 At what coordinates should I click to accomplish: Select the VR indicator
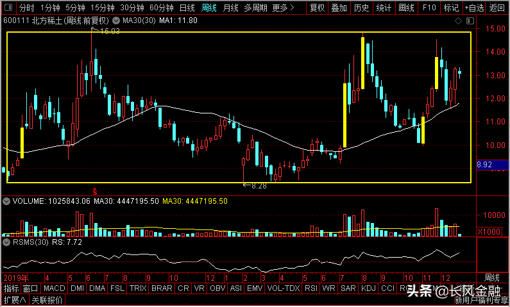[x=199, y=288]
